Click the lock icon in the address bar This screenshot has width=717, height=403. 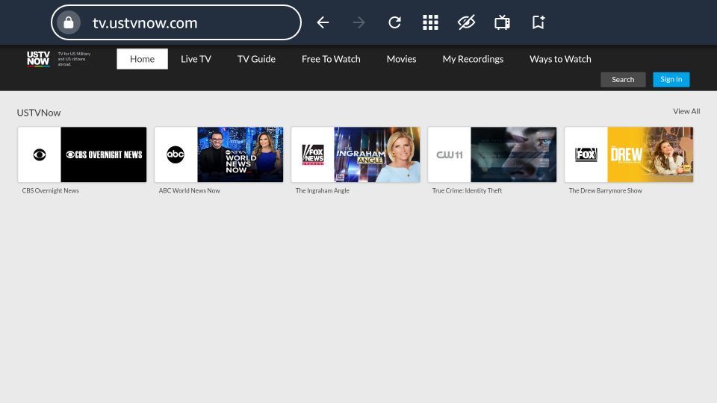69,22
